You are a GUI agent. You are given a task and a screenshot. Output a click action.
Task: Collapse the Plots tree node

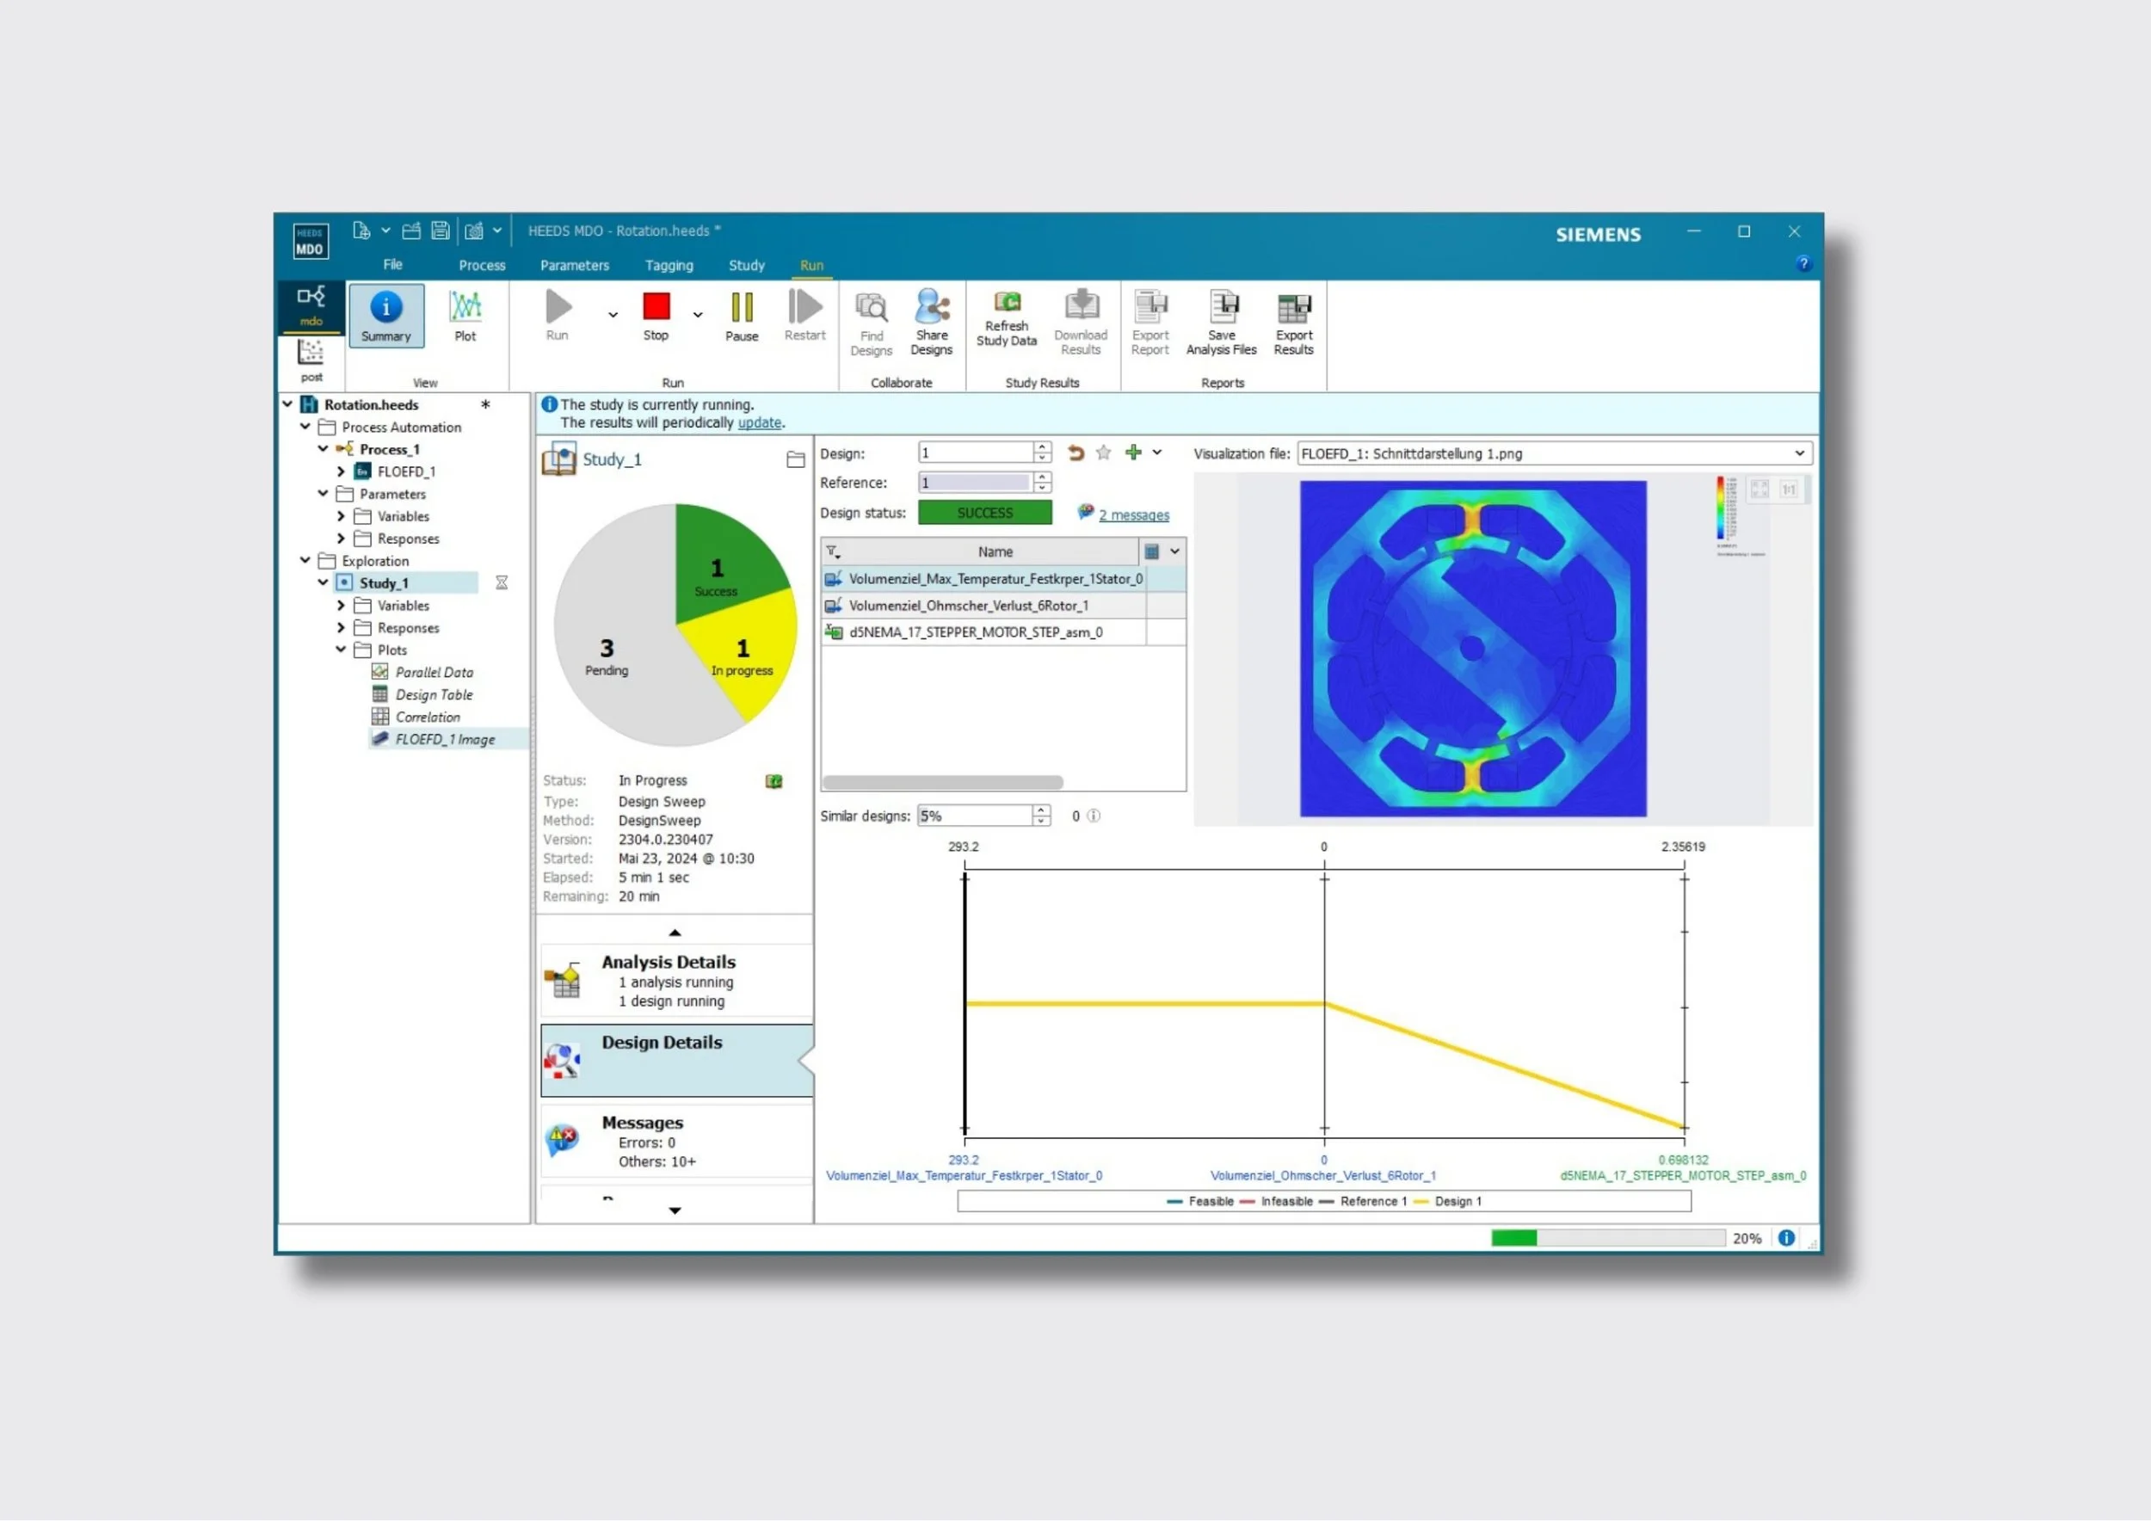[x=341, y=650]
